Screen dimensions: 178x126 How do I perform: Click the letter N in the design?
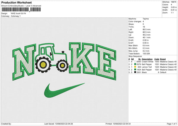[x=24, y=62]
